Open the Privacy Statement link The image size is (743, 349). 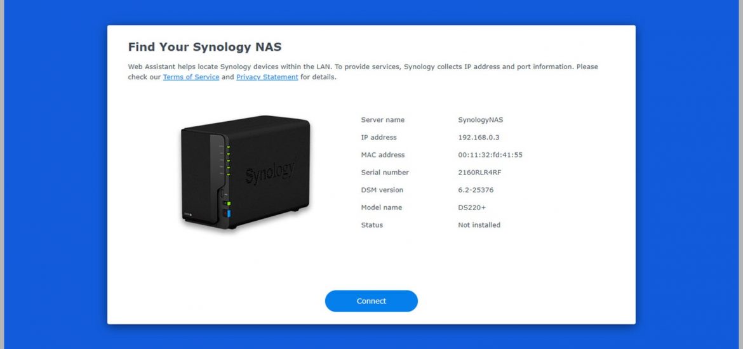coord(267,77)
